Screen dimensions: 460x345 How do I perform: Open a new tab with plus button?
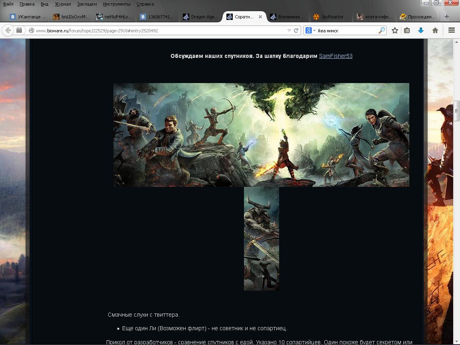[446, 17]
